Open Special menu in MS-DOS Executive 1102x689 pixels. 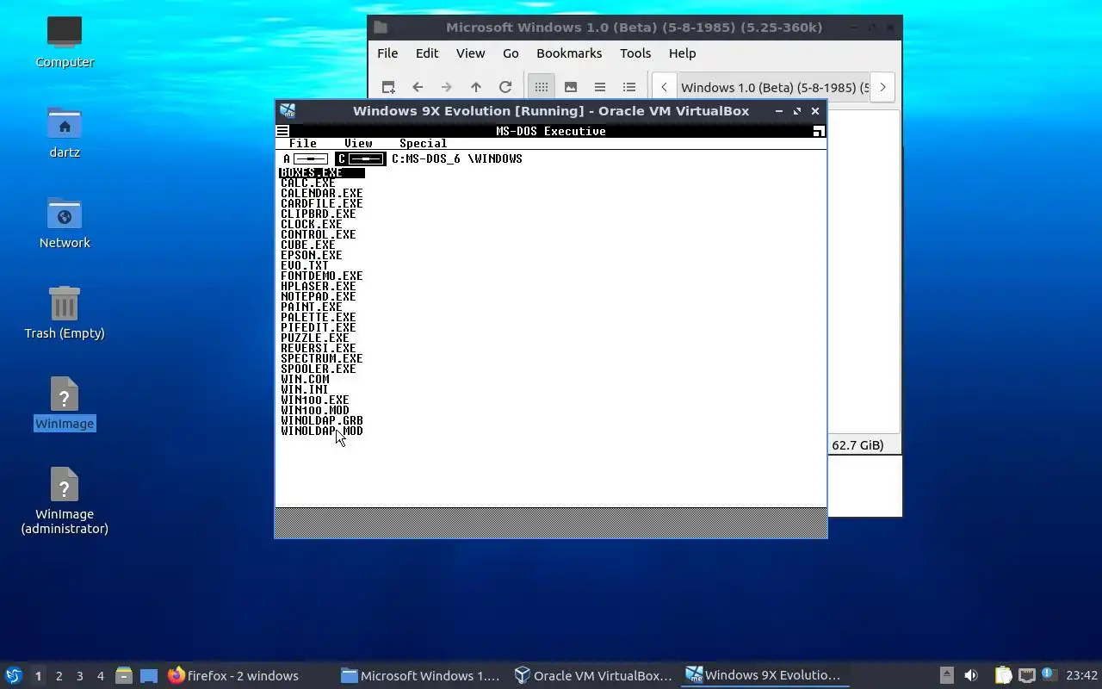(x=423, y=144)
